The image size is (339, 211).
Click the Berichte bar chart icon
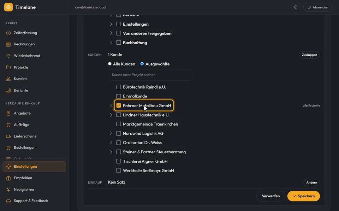[x=8, y=90]
